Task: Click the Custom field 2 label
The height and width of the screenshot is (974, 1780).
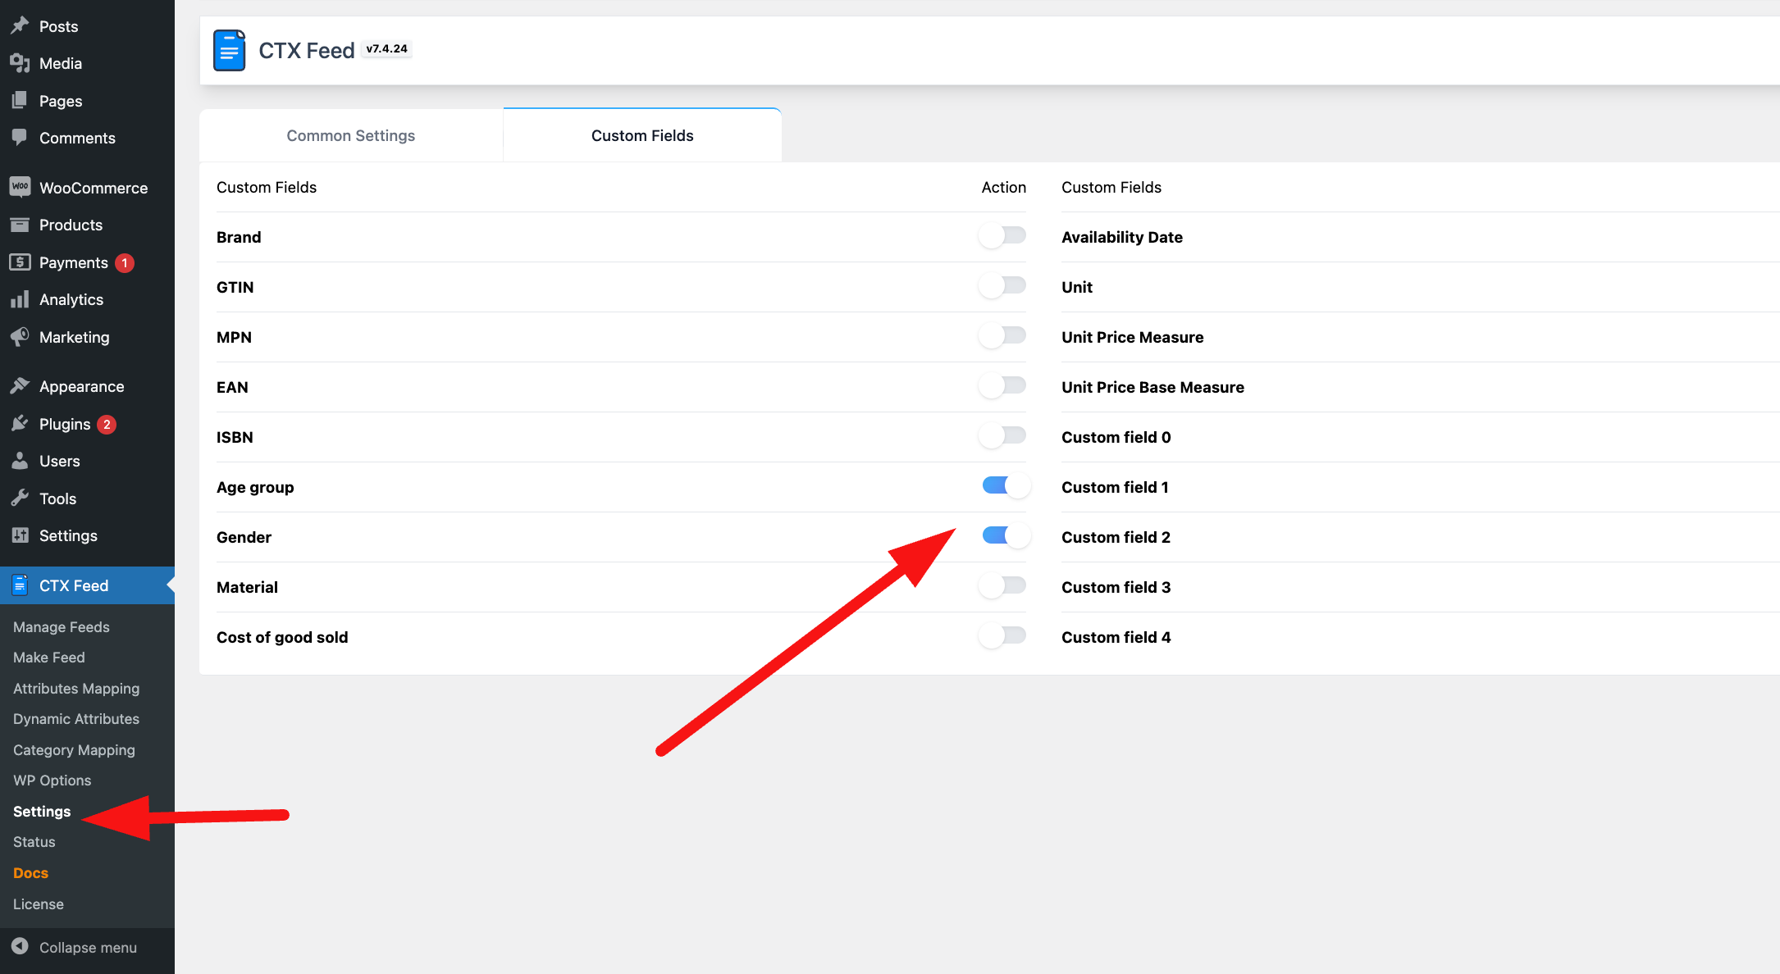Action: [x=1116, y=537]
